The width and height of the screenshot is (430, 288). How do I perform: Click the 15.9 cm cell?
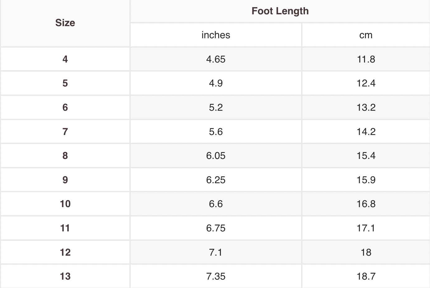pos(366,180)
